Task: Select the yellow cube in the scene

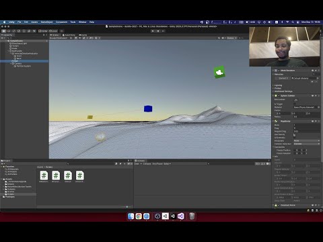Action: click(x=90, y=117)
